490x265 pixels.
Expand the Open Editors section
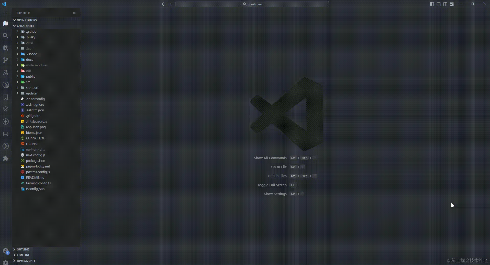(46, 20)
